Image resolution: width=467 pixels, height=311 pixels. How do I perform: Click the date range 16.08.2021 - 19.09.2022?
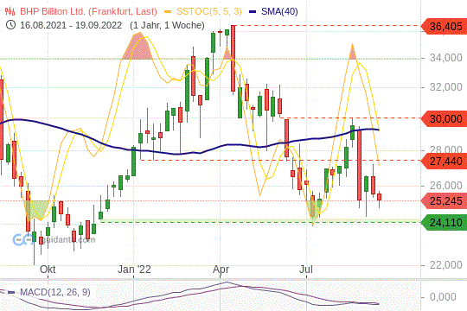tap(71, 25)
